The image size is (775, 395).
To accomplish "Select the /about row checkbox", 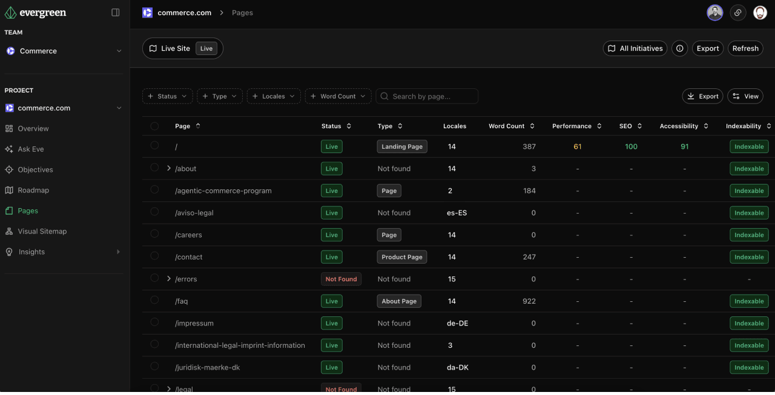I will pyautogui.click(x=154, y=168).
